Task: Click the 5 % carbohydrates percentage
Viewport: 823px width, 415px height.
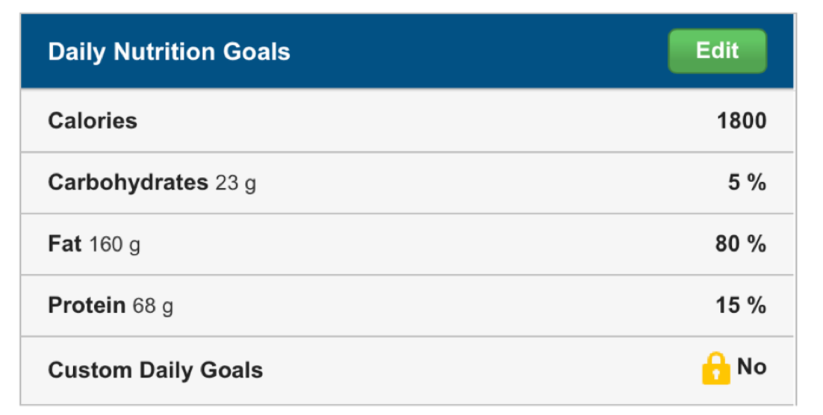Action: click(x=747, y=182)
